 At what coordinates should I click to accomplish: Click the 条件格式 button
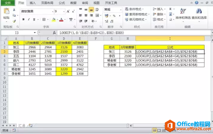134,9
